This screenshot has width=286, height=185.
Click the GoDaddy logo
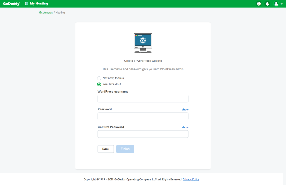click(x=11, y=4)
